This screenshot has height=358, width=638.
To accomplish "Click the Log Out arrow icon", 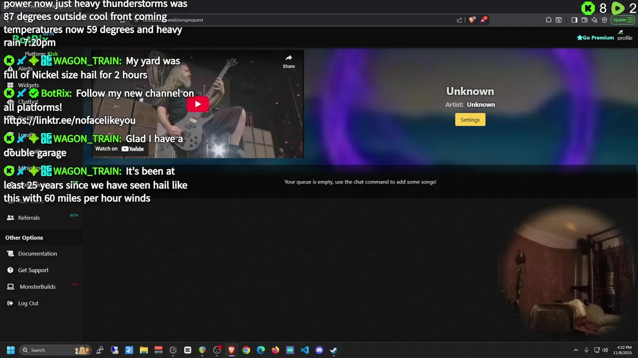I will tap(10, 303).
